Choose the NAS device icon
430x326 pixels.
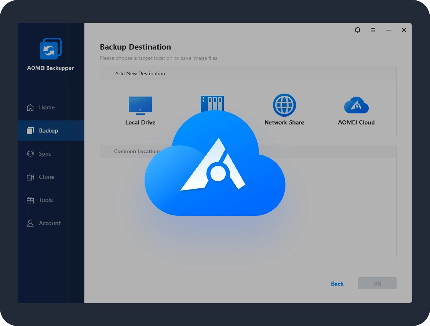(x=212, y=104)
